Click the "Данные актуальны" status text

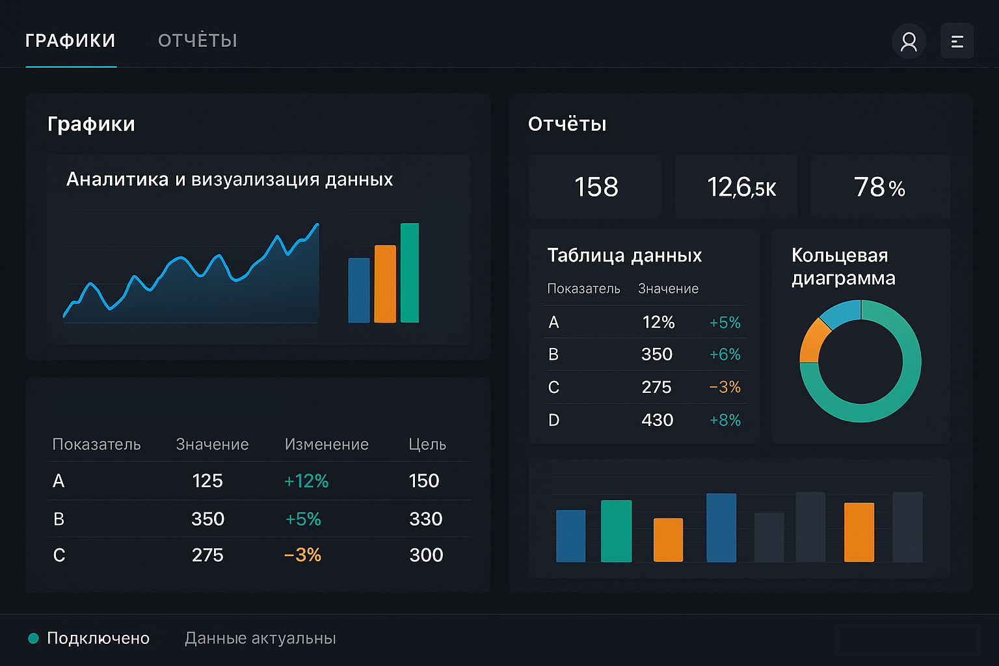[260, 639]
